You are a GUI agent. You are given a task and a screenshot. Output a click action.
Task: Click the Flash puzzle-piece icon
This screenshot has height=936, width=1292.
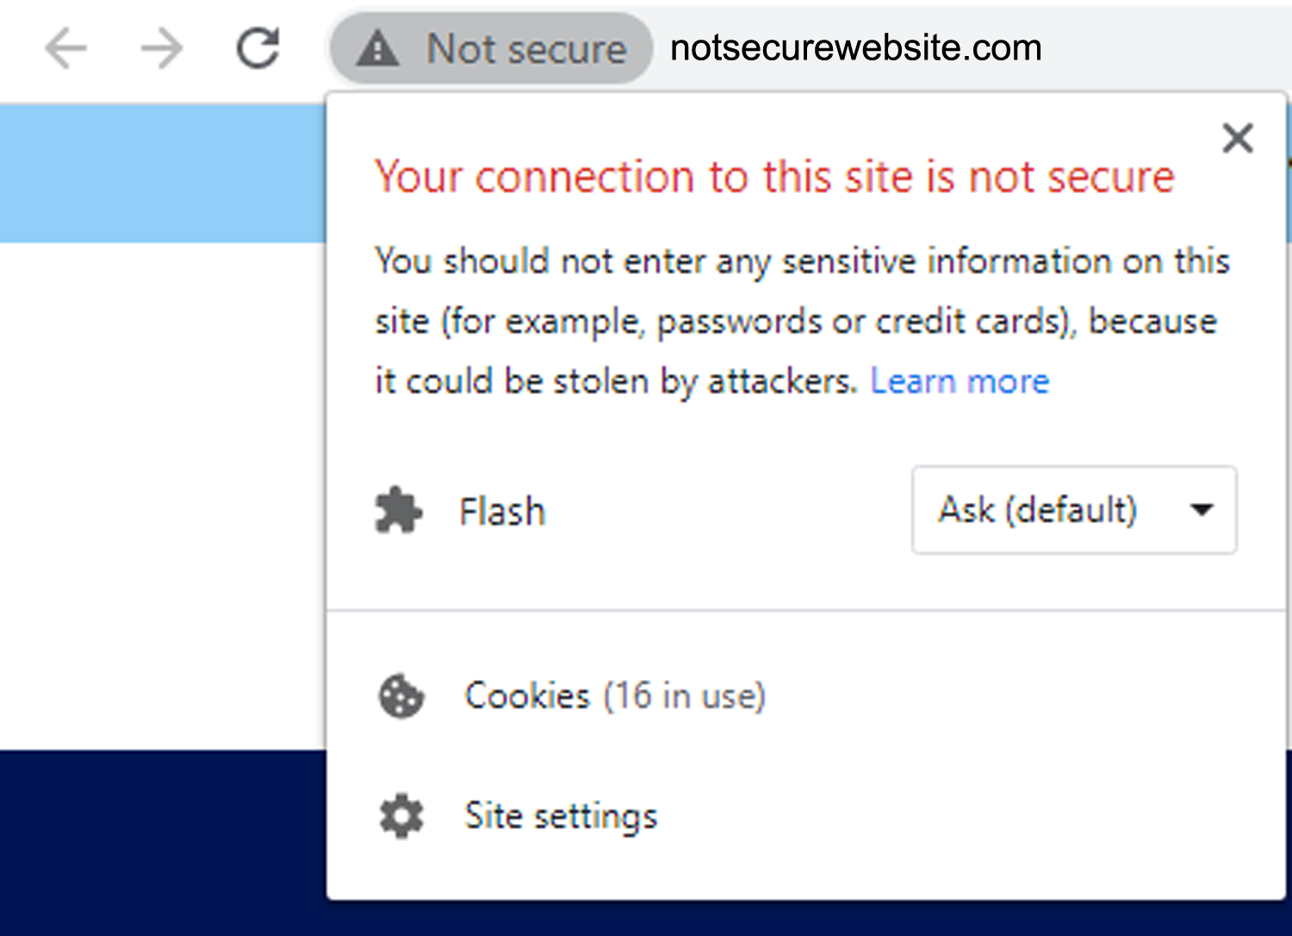tap(398, 510)
